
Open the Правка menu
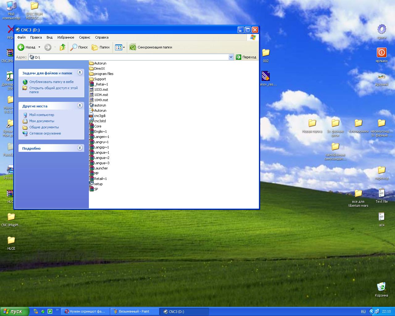36,37
